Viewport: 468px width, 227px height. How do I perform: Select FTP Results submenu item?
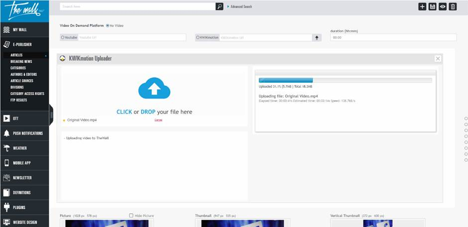pos(19,100)
